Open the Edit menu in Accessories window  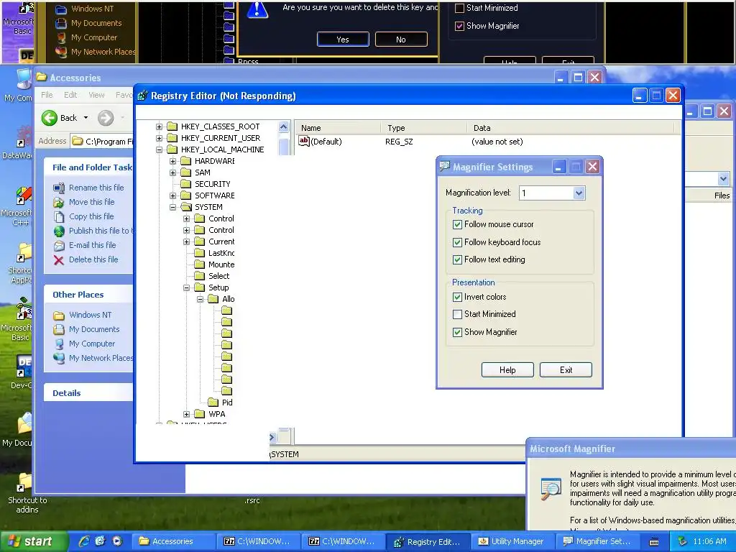click(x=70, y=95)
